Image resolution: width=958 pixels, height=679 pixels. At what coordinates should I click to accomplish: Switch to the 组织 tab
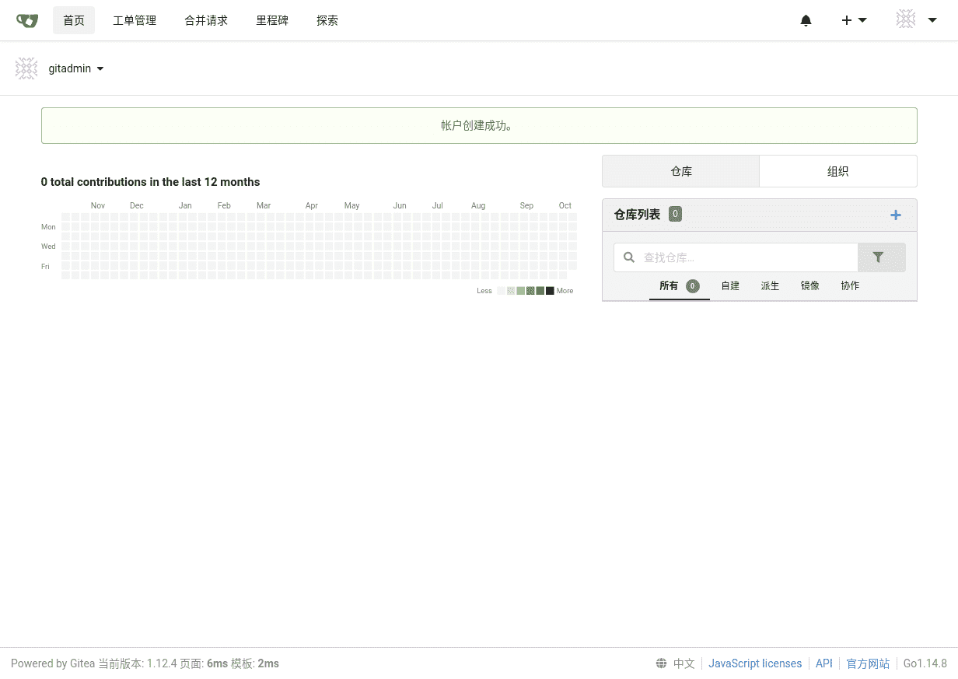tap(838, 171)
